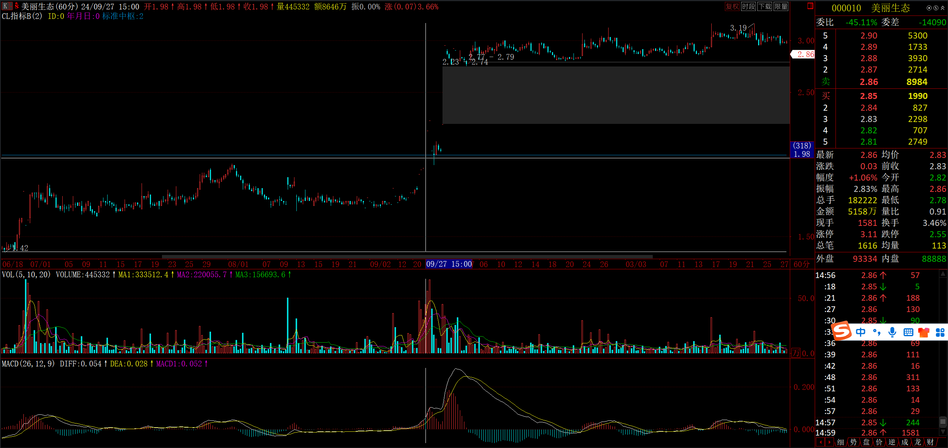This screenshot has height=448, width=948.
Task: Select the 逆 tab
Action: [892, 442]
